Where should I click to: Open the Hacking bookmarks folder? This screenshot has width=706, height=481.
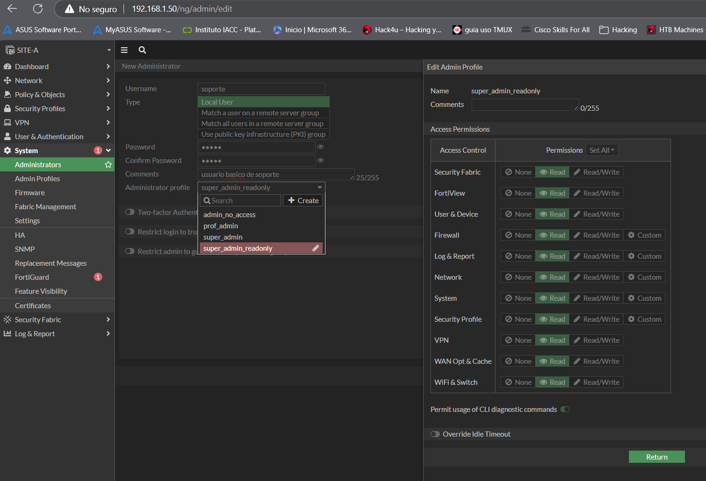click(x=618, y=30)
